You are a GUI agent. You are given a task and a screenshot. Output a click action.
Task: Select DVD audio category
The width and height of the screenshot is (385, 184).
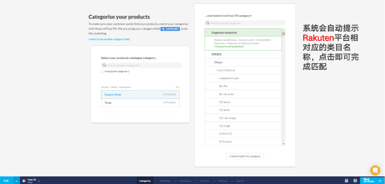[243, 142]
